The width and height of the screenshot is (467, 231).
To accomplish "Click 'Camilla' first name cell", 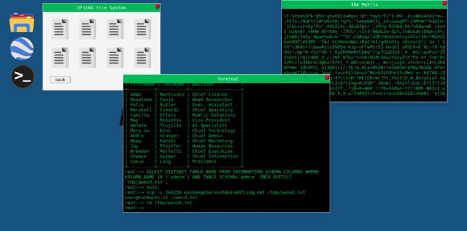I will coord(140,115).
